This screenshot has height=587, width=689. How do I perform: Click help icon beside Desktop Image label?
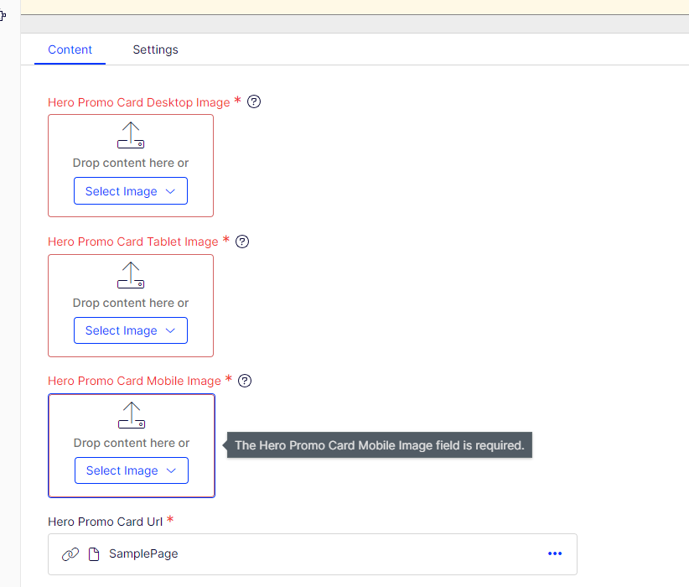coord(255,101)
